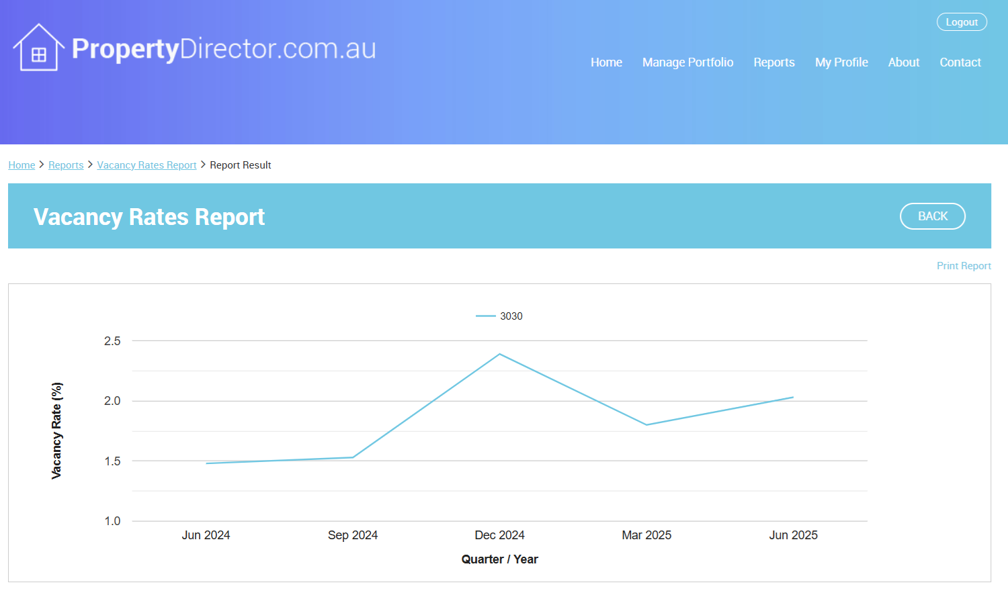This screenshot has height=597, width=1008.
Task: Click the PropertyDirector house logo icon
Action: tap(38, 48)
